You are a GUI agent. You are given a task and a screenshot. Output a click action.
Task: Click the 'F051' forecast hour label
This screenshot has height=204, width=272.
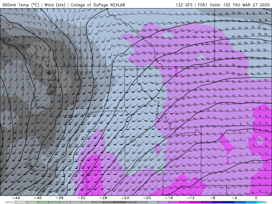(202, 5)
